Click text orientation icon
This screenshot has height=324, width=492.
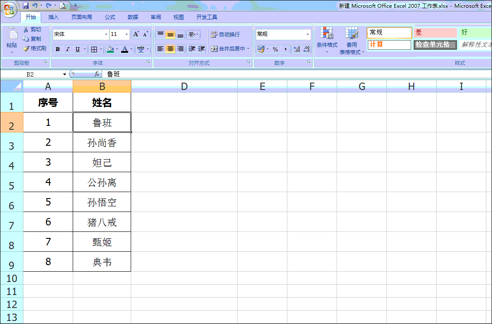click(x=192, y=34)
